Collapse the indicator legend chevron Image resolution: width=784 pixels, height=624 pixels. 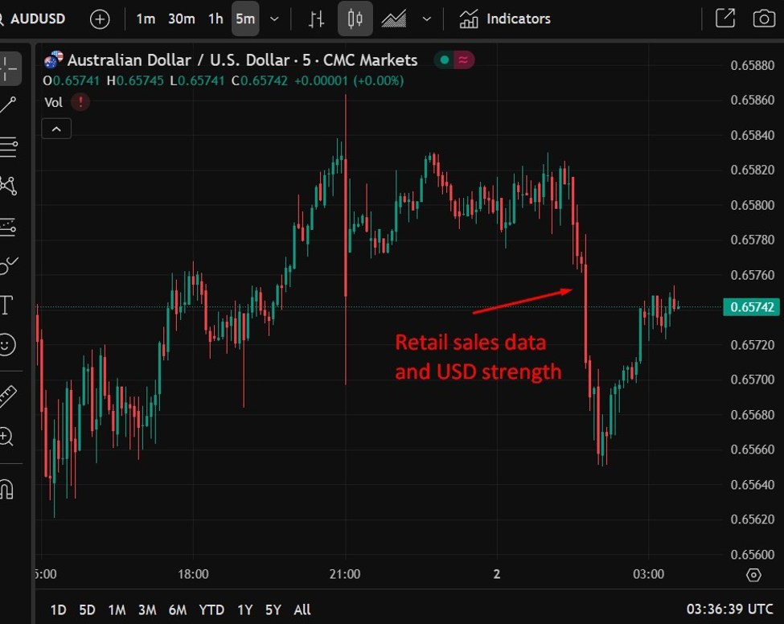56,129
